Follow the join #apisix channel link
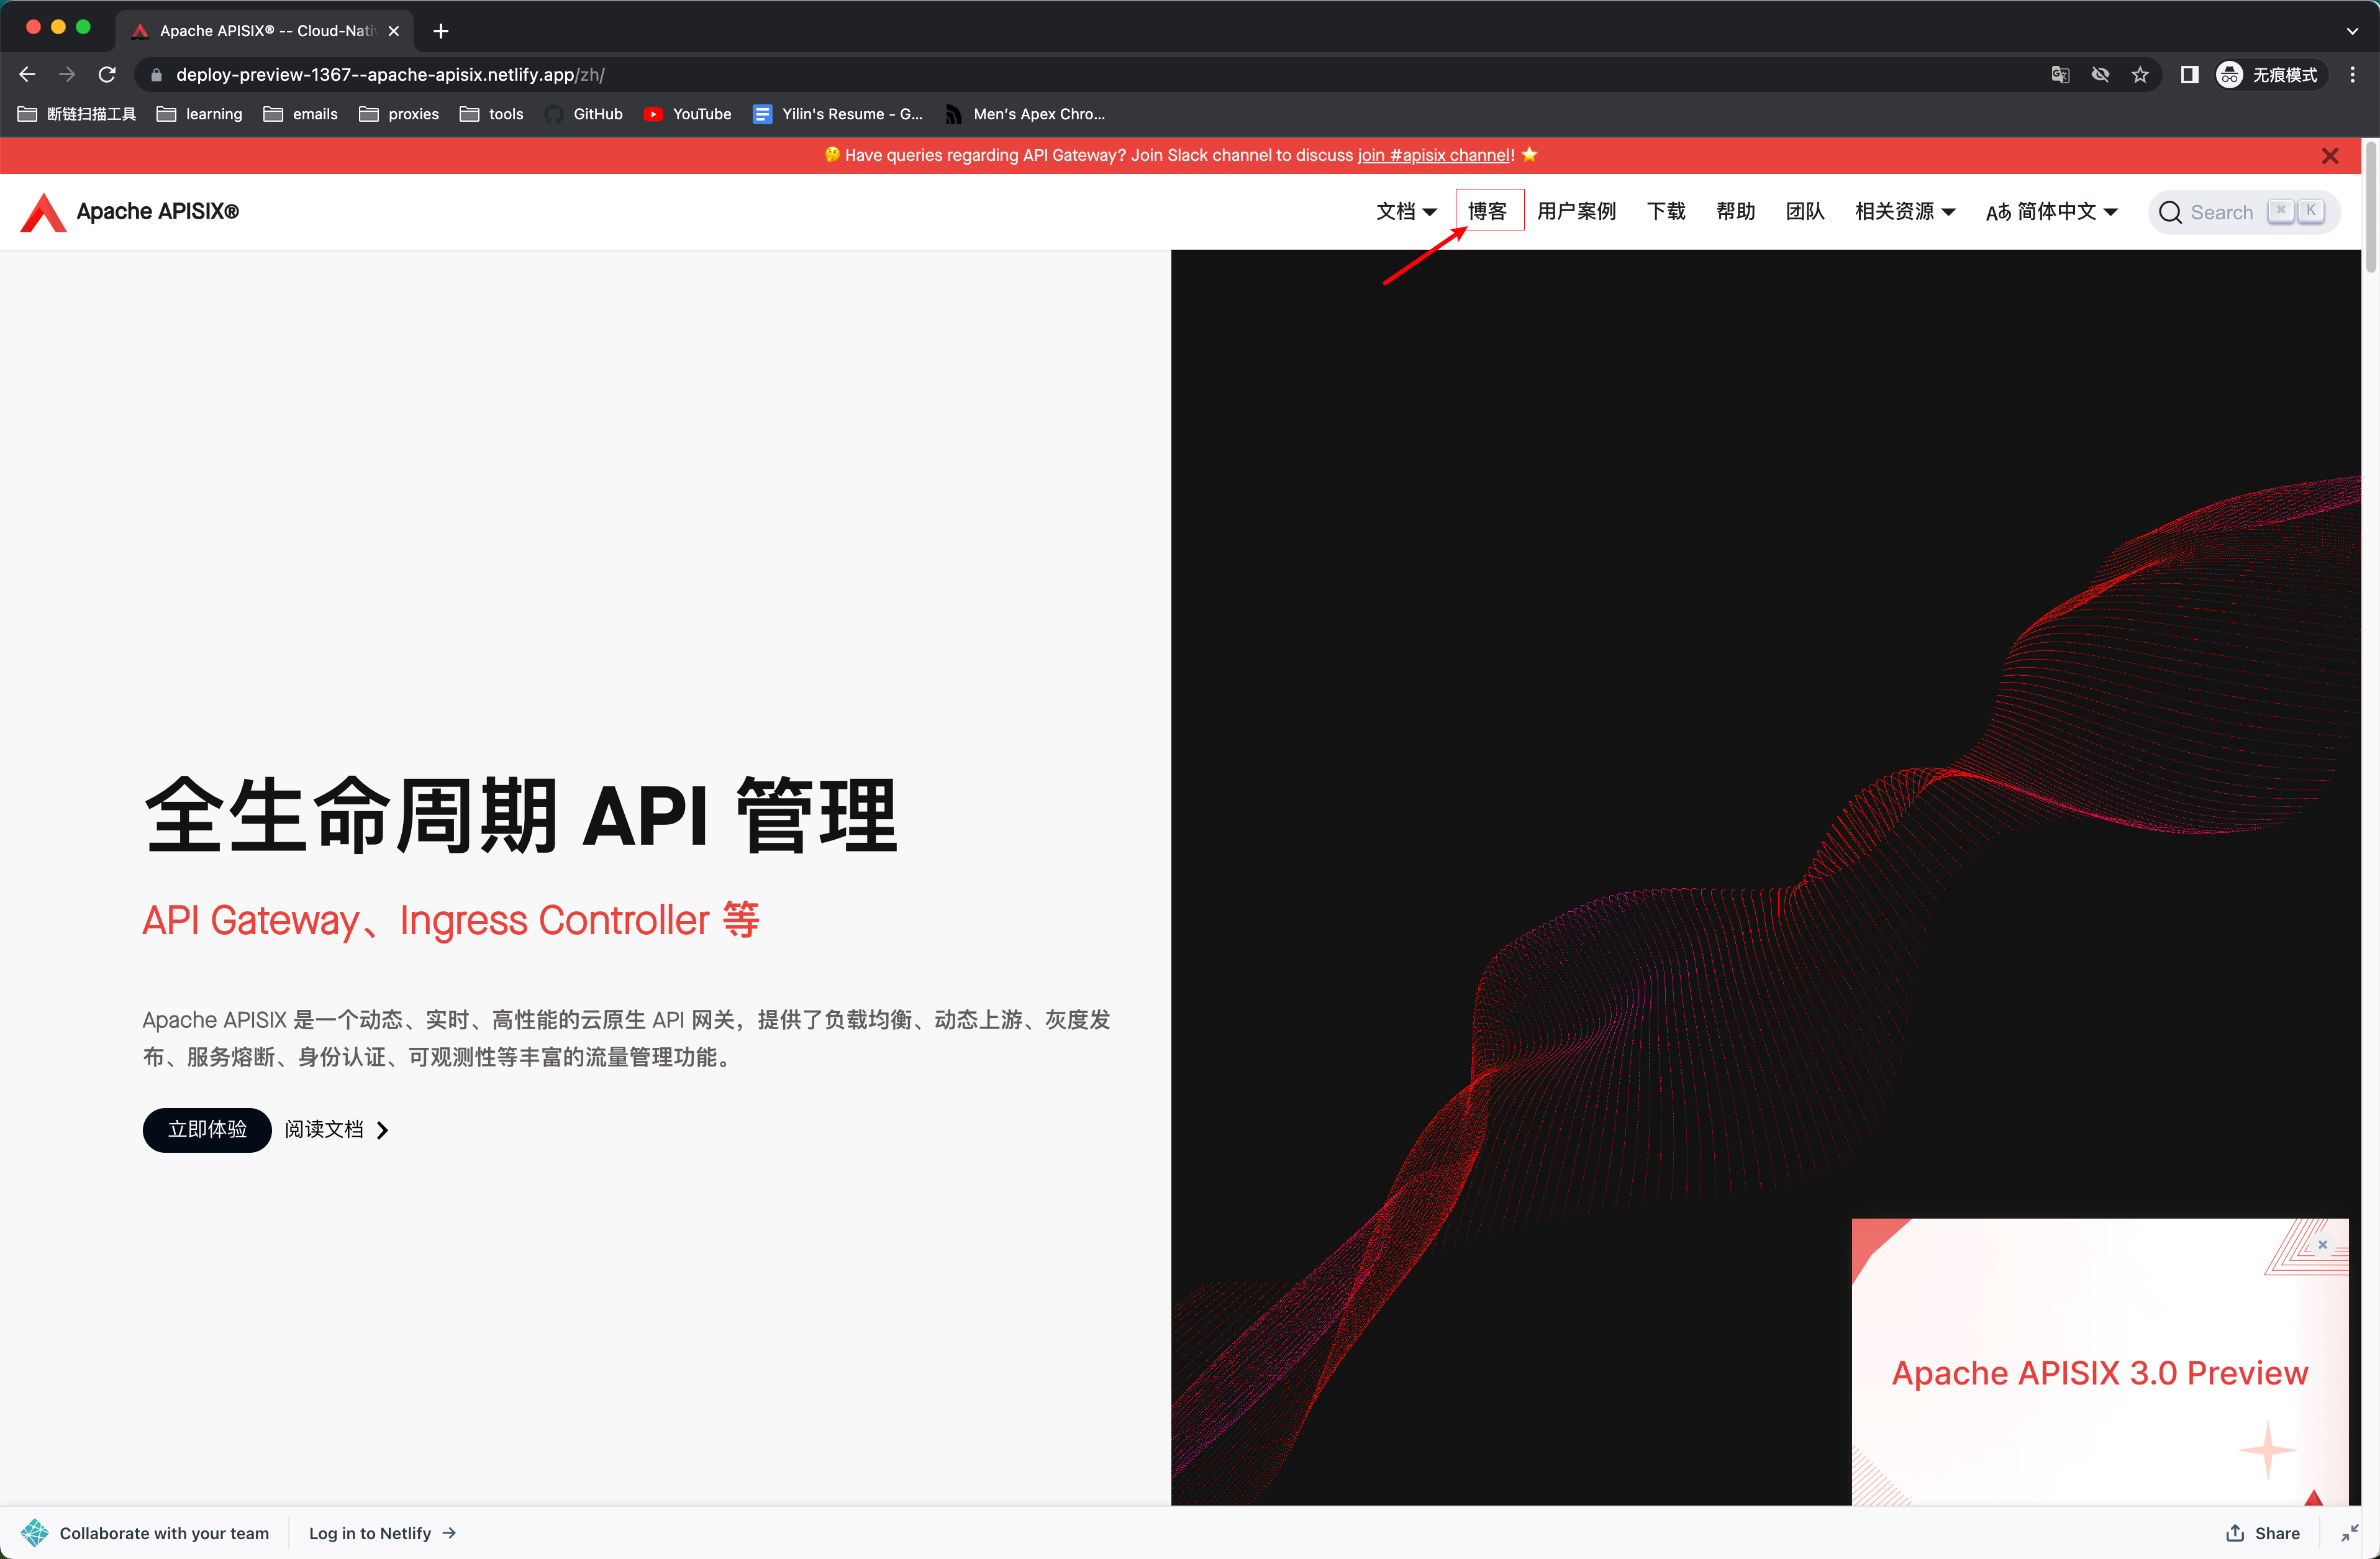 1434,155
